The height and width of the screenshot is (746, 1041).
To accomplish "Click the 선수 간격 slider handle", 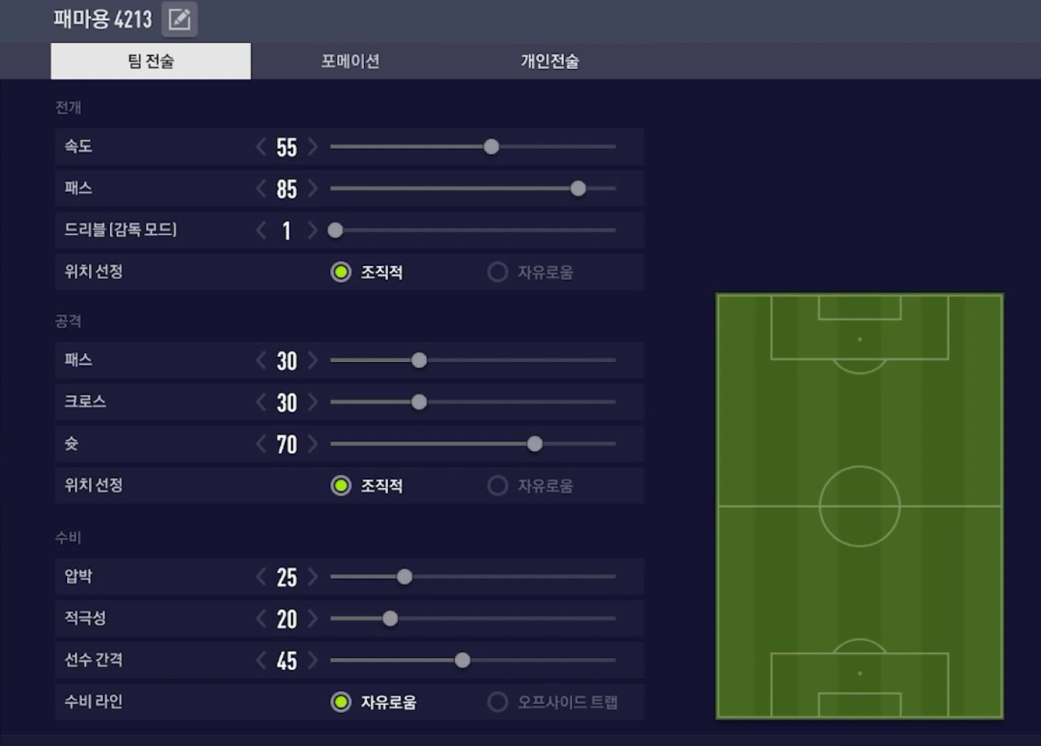I will (463, 660).
